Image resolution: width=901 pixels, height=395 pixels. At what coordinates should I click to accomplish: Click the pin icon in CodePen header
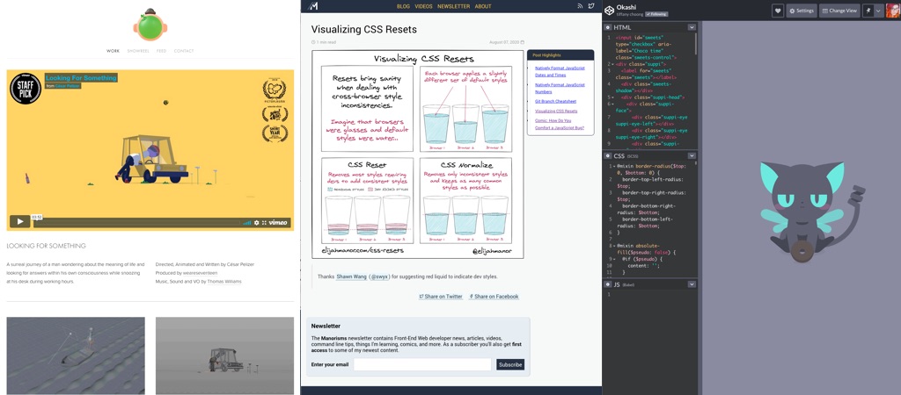click(868, 11)
